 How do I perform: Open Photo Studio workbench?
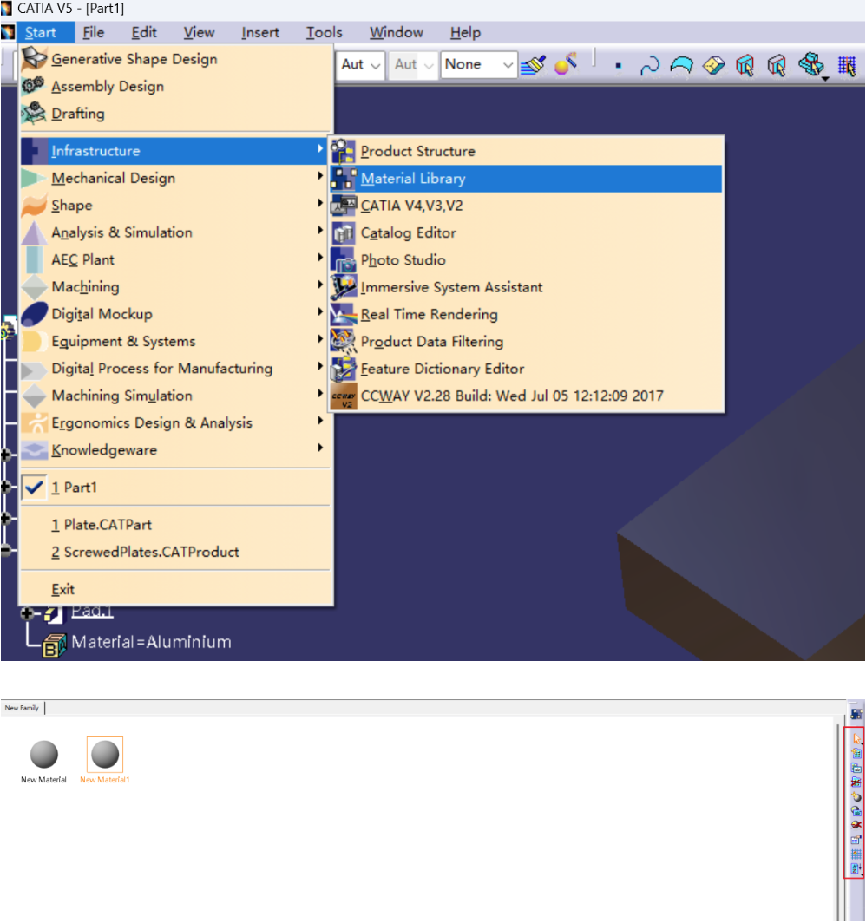tap(526, 259)
